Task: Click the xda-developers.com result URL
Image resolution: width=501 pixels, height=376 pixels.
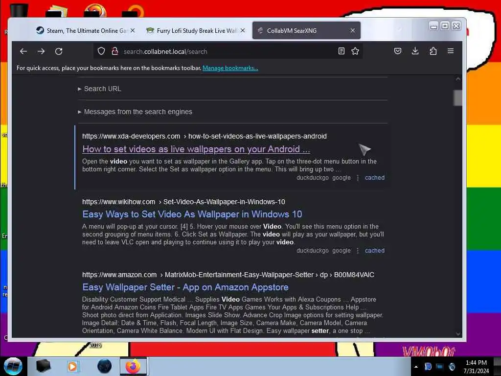Action: tap(205, 136)
